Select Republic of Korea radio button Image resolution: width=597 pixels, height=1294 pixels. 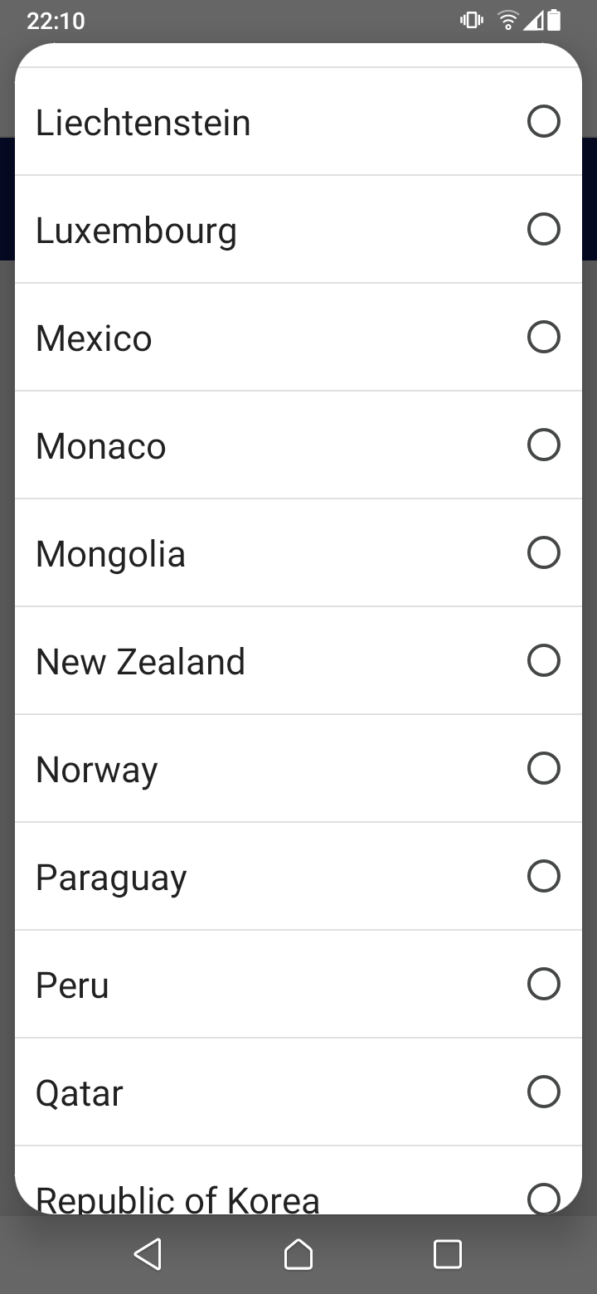pos(544,1198)
